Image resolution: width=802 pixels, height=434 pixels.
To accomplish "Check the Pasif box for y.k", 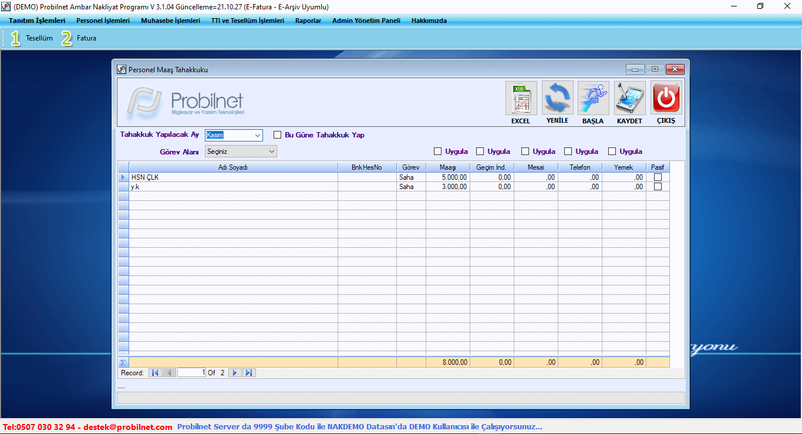I will (x=658, y=187).
